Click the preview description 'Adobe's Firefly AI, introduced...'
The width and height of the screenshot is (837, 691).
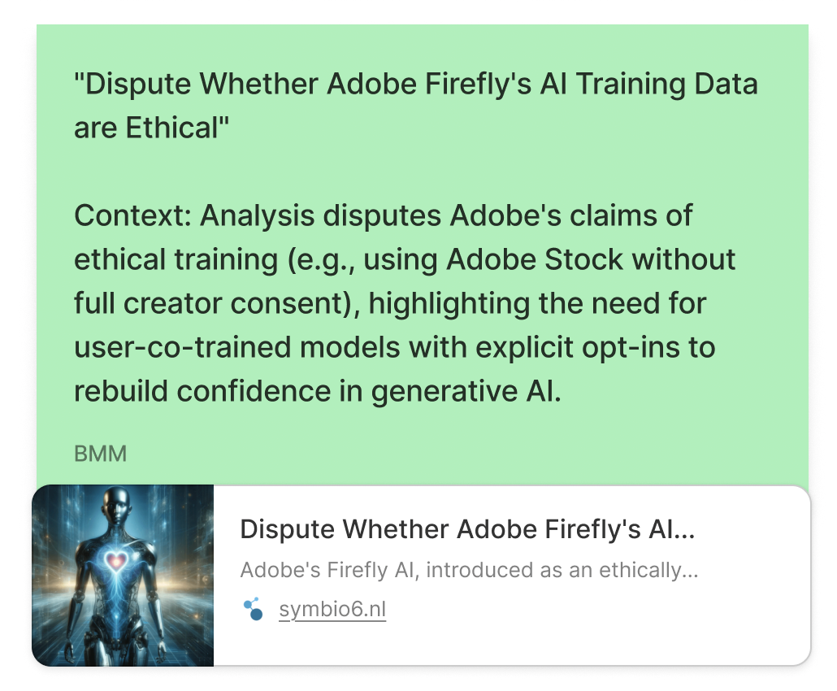pyautogui.click(x=469, y=570)
